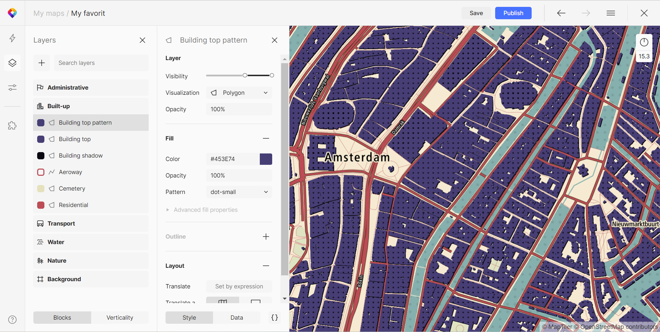Open the Layers panel icon in sidebar
The height and width of the screenshot is (332, 660).
tap(12, 63)
